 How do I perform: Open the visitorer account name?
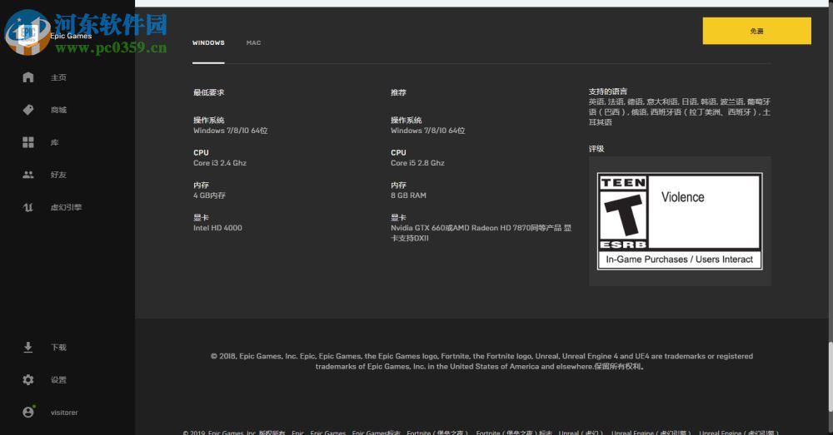pos(64,413)
